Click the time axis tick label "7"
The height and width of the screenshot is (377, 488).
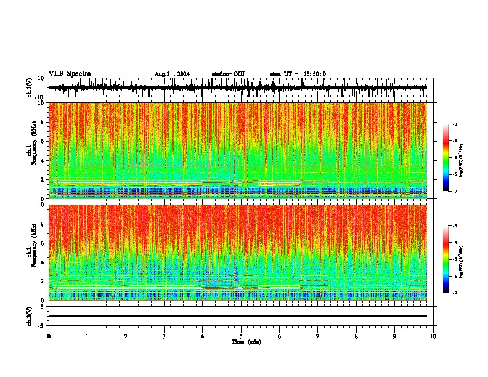[x=318, y=336]
